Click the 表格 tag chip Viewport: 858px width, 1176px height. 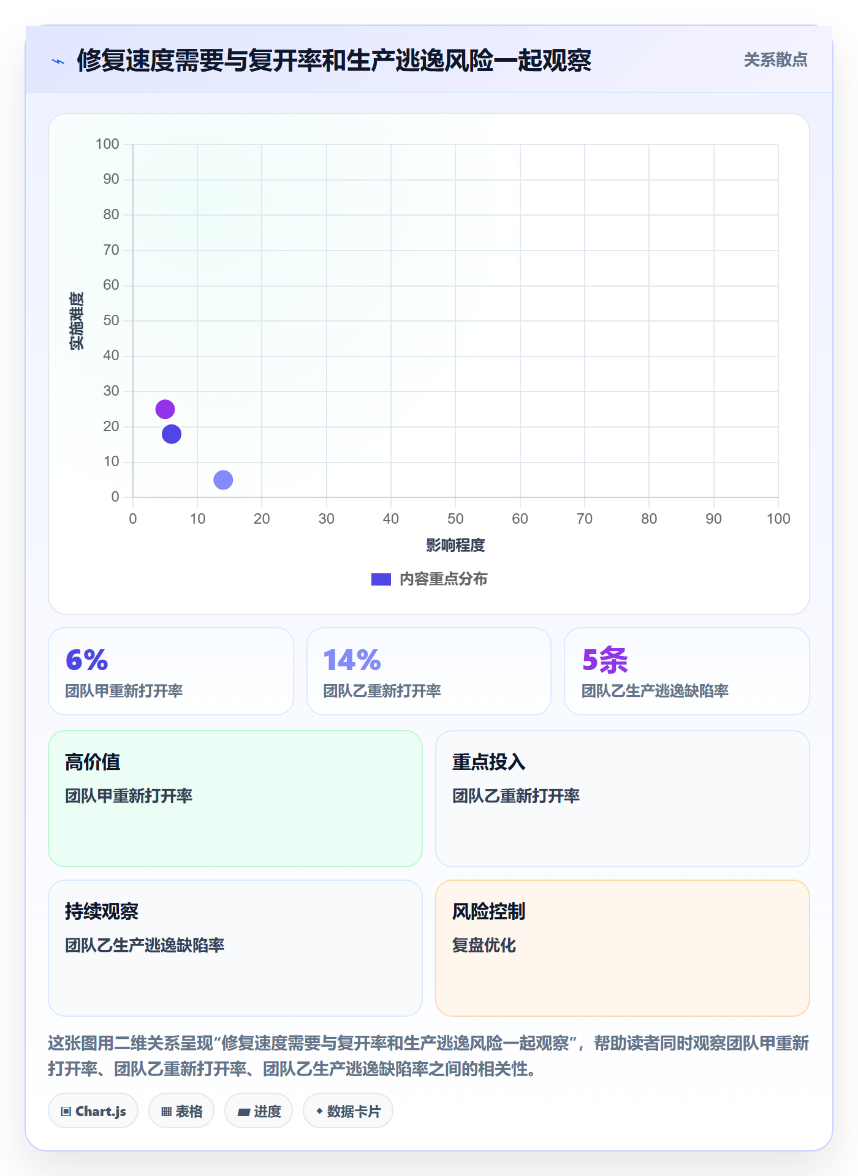181,1111
